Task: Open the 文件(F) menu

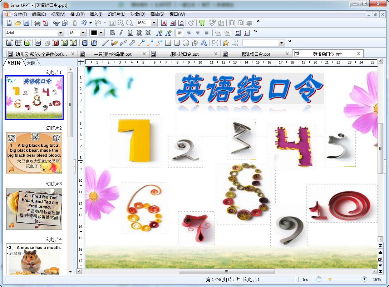Action: pos(20,14)
